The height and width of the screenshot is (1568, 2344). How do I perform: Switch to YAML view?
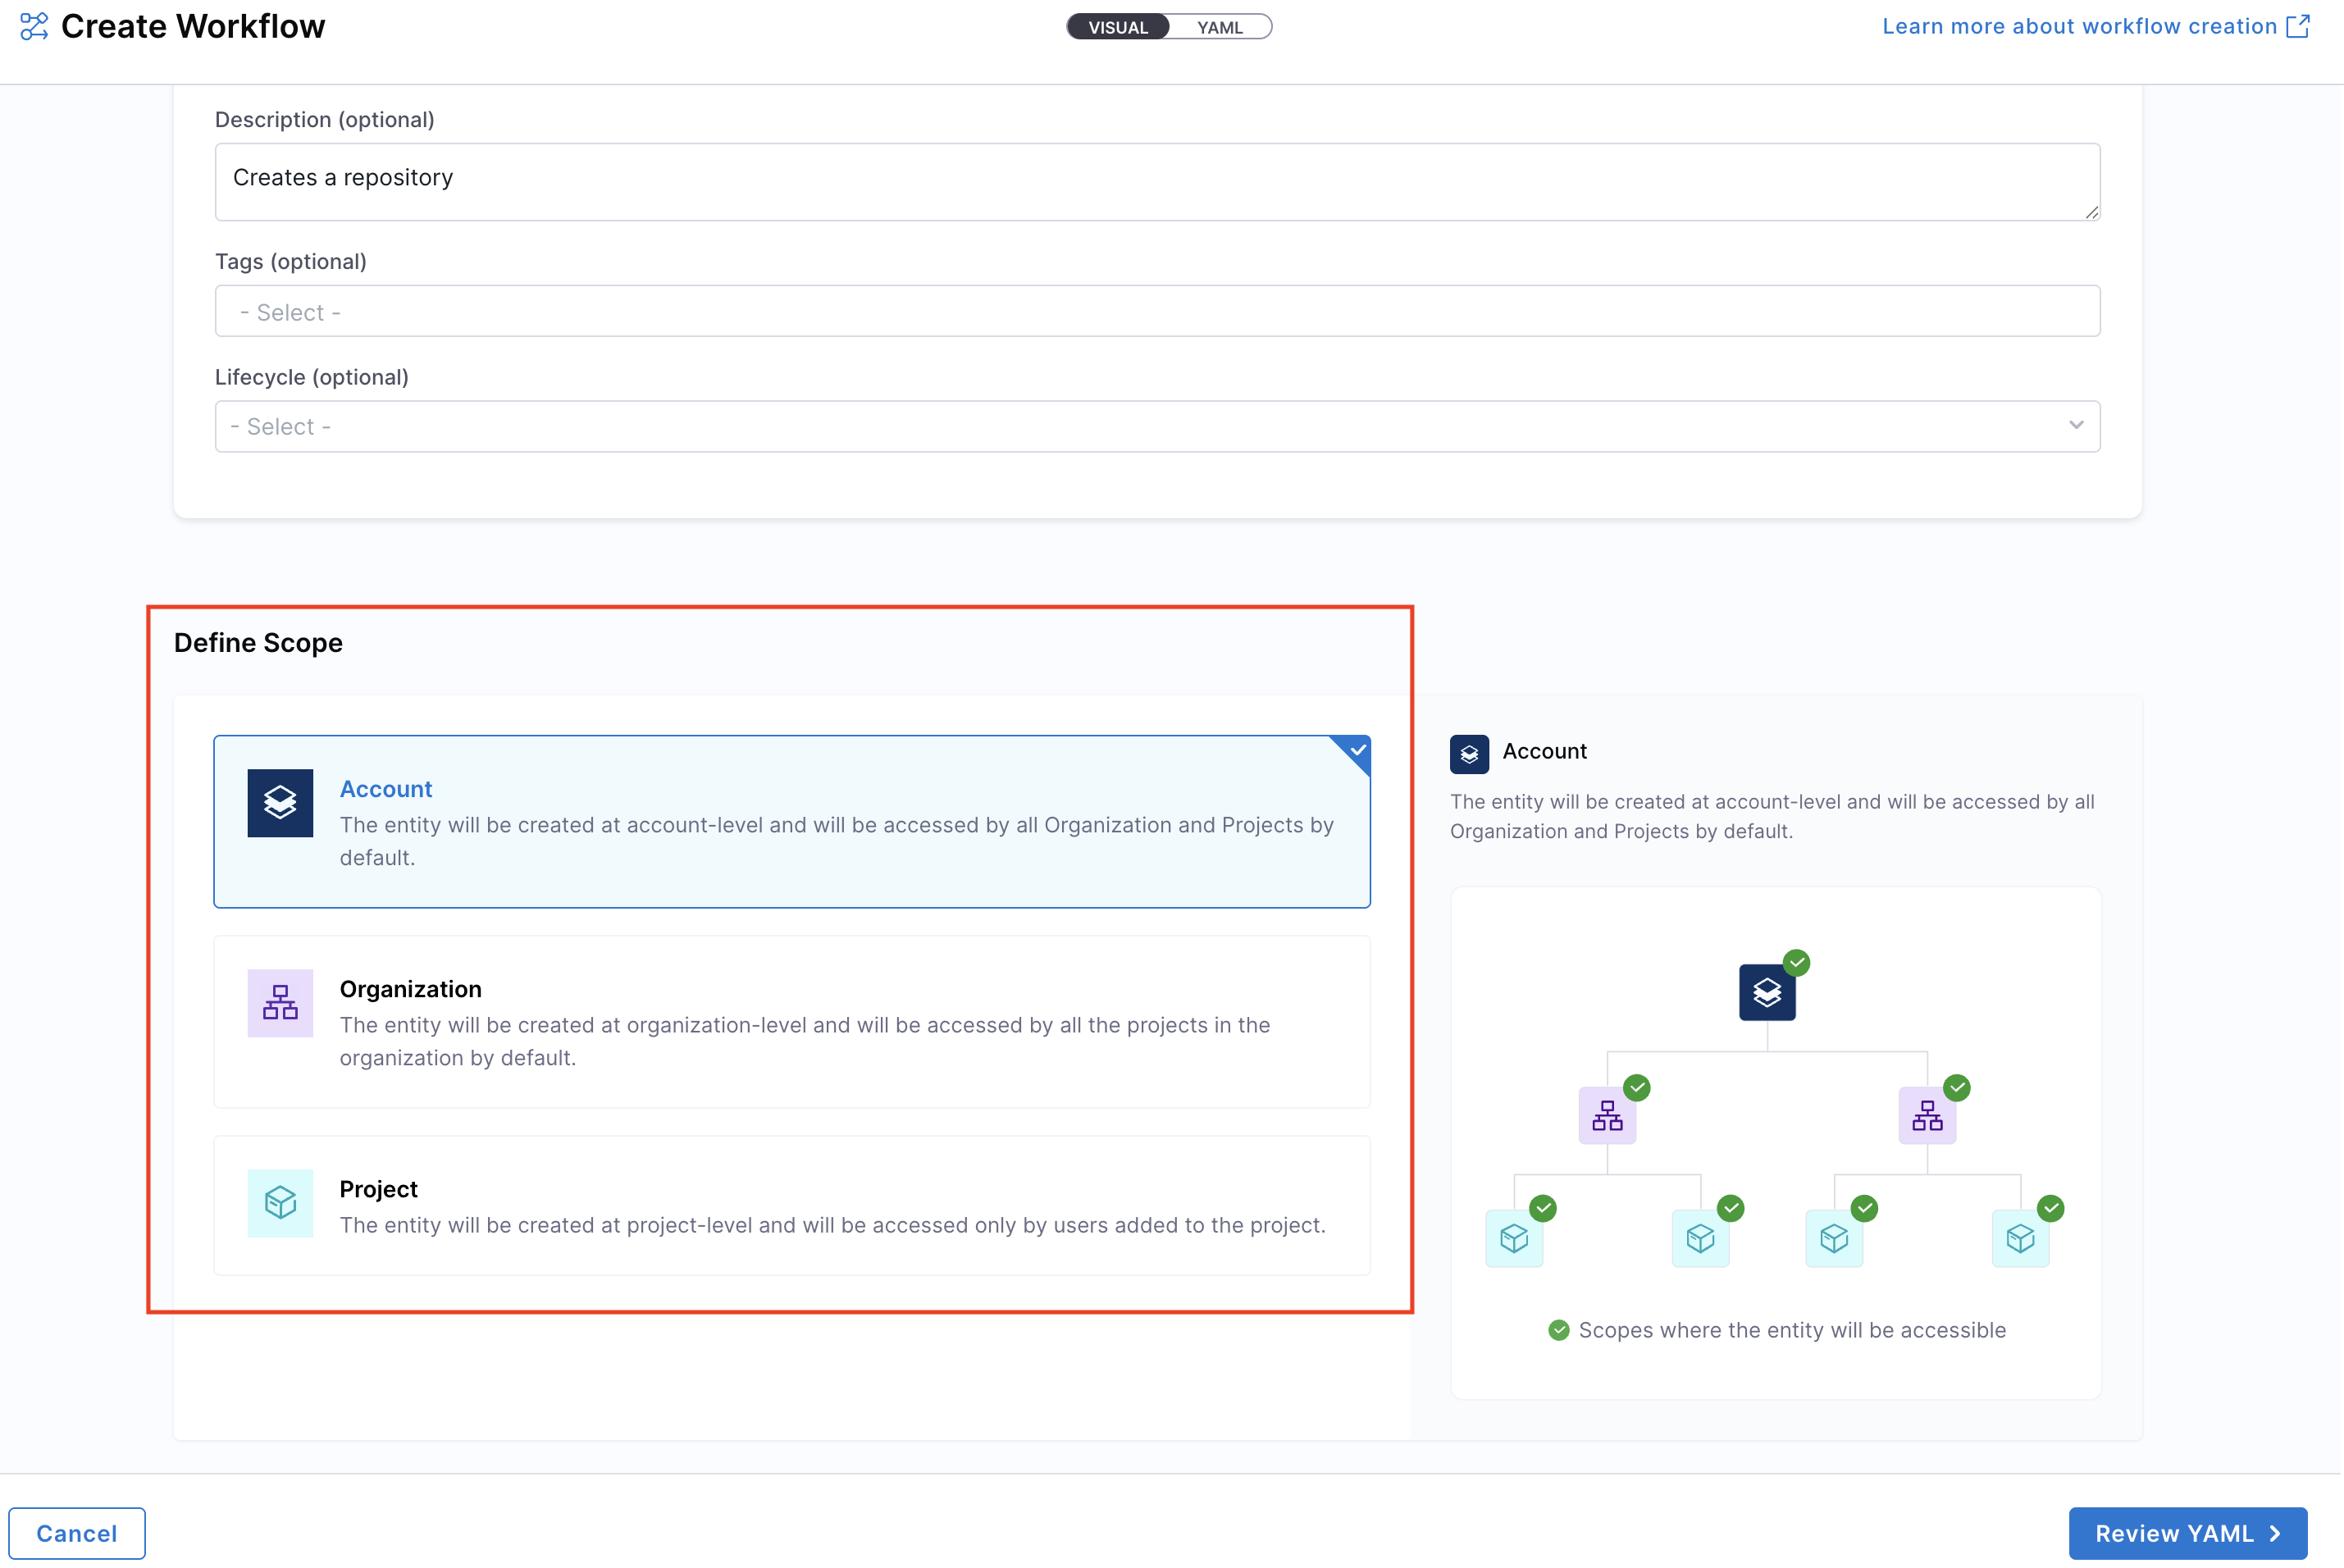(1219, 27)
